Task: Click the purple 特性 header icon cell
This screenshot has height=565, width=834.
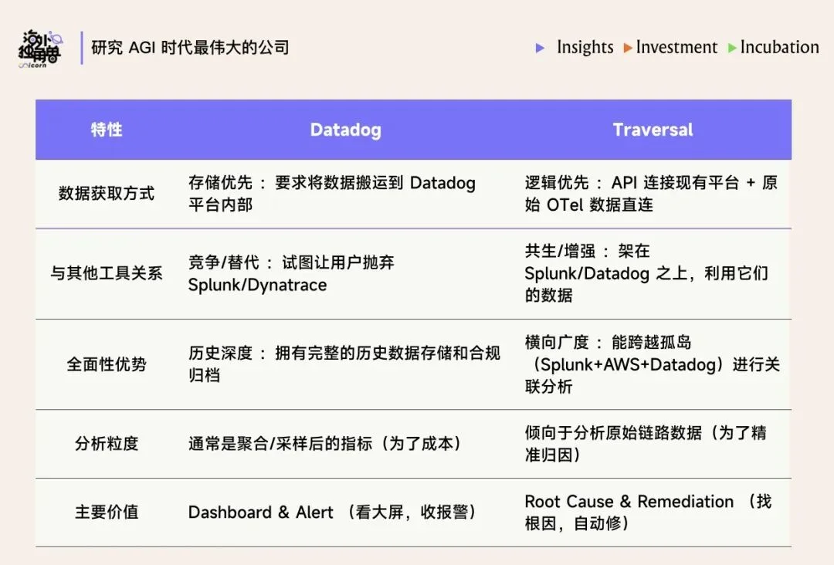Action: 106,130
